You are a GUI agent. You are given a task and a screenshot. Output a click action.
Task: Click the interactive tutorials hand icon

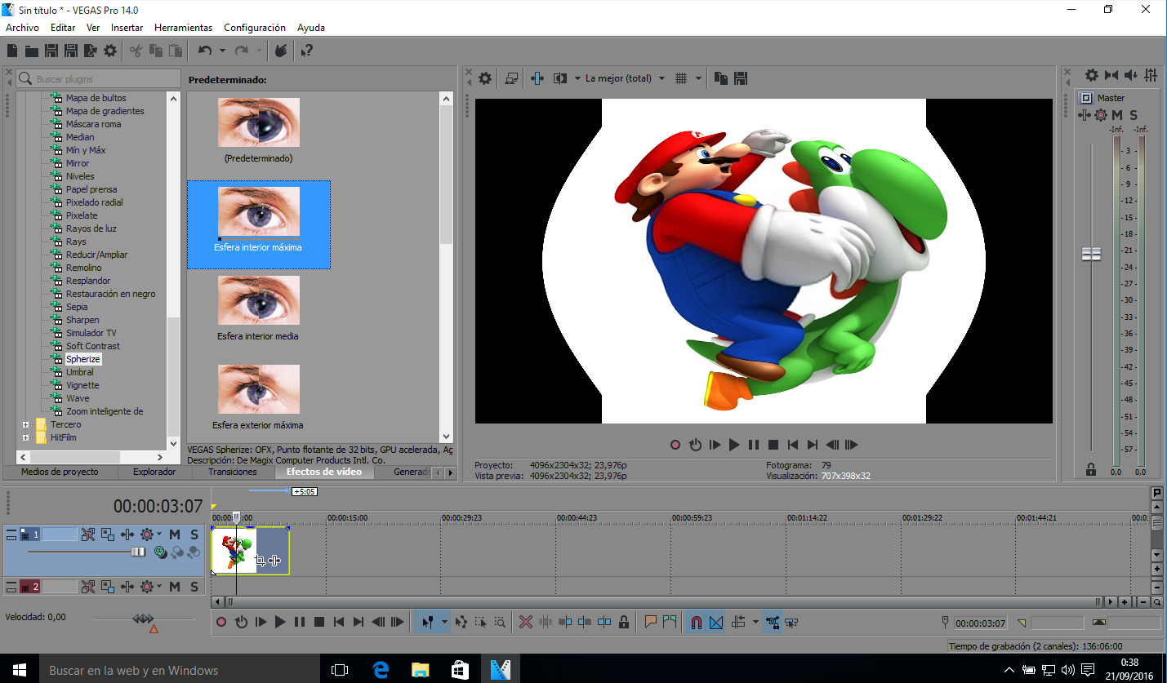tap(281, 51)
